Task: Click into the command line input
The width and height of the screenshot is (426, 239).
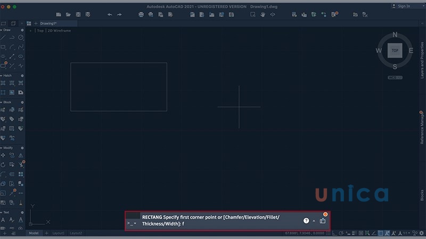Action: click(210, 220)
